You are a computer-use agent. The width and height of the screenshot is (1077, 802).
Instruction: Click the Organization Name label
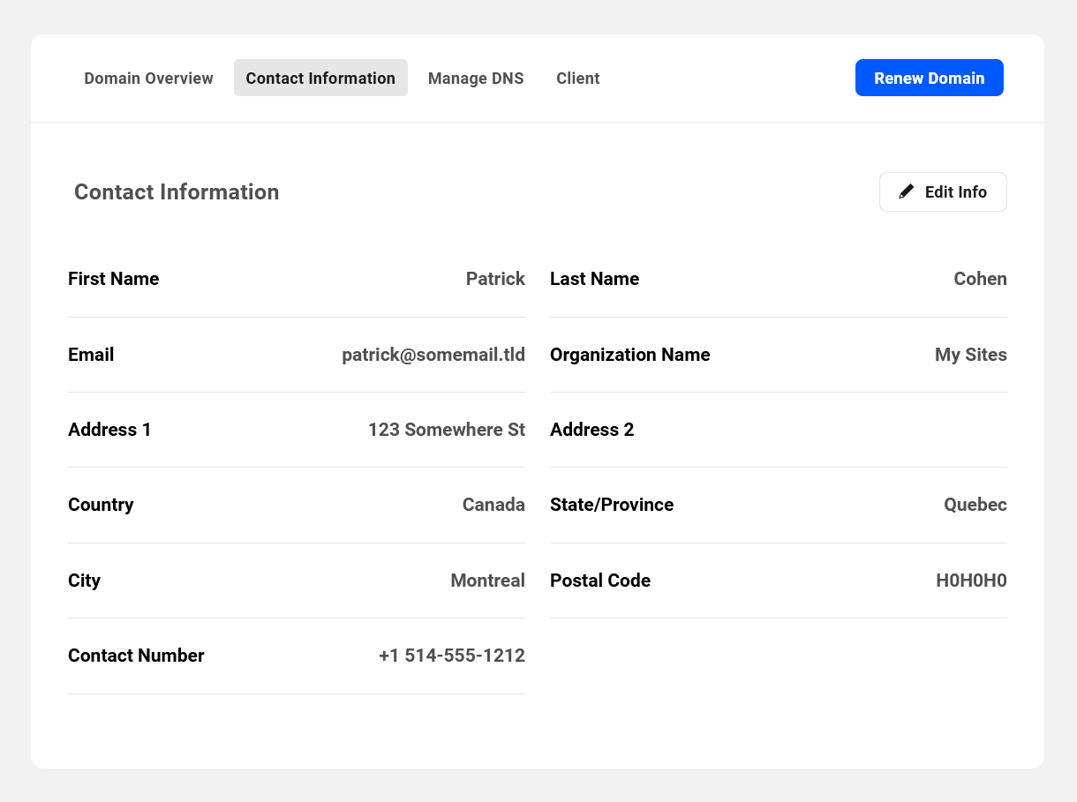[630, 355]
